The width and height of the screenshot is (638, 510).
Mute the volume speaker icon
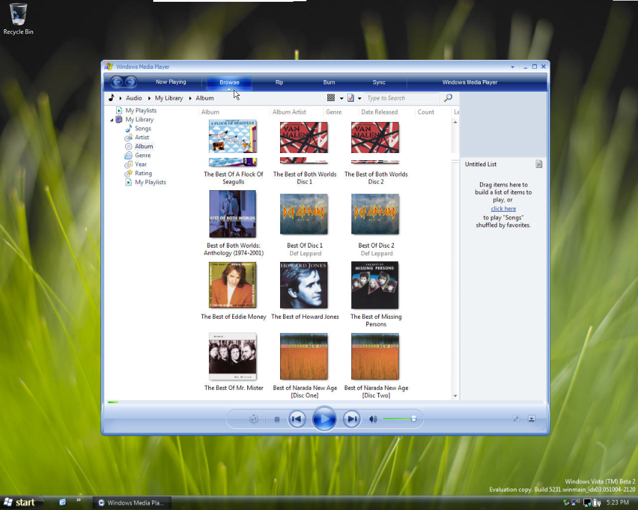[x=373, y=419]
